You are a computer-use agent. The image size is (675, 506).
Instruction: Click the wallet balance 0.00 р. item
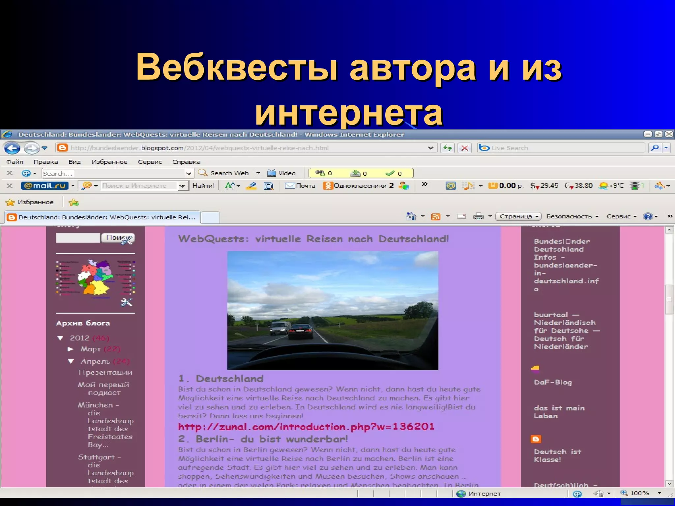point(506,185)
